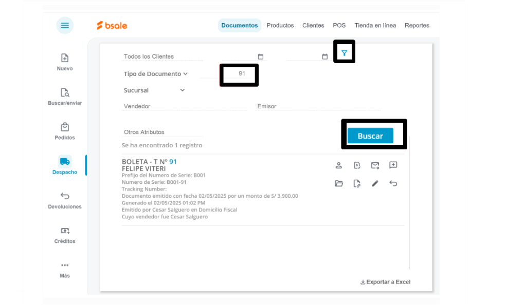Click Exportar a Excel link
The image size is (506, 306).
coord(385,282)
